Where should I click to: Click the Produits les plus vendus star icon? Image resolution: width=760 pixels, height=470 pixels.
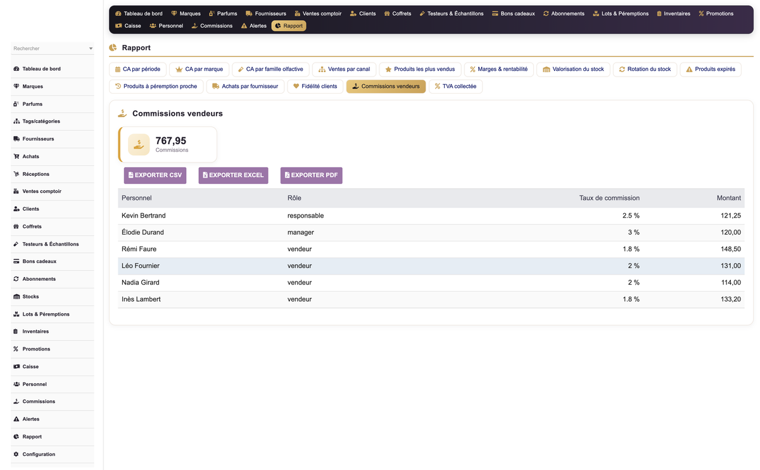[x=388, y=69]
